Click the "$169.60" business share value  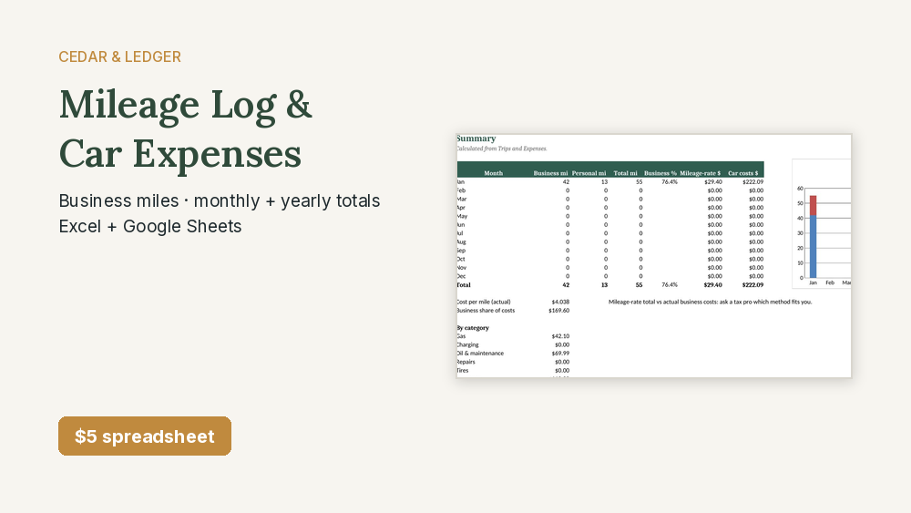coord(559,310)
